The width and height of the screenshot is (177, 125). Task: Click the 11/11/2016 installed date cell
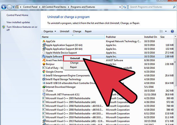pos(150,94)
